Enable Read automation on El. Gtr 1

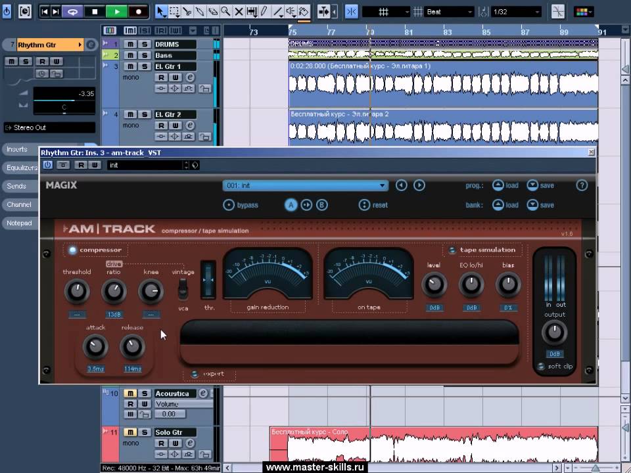pyautogui.click(x=161, y=78)
